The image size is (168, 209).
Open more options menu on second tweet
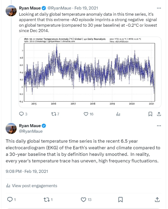159,126
